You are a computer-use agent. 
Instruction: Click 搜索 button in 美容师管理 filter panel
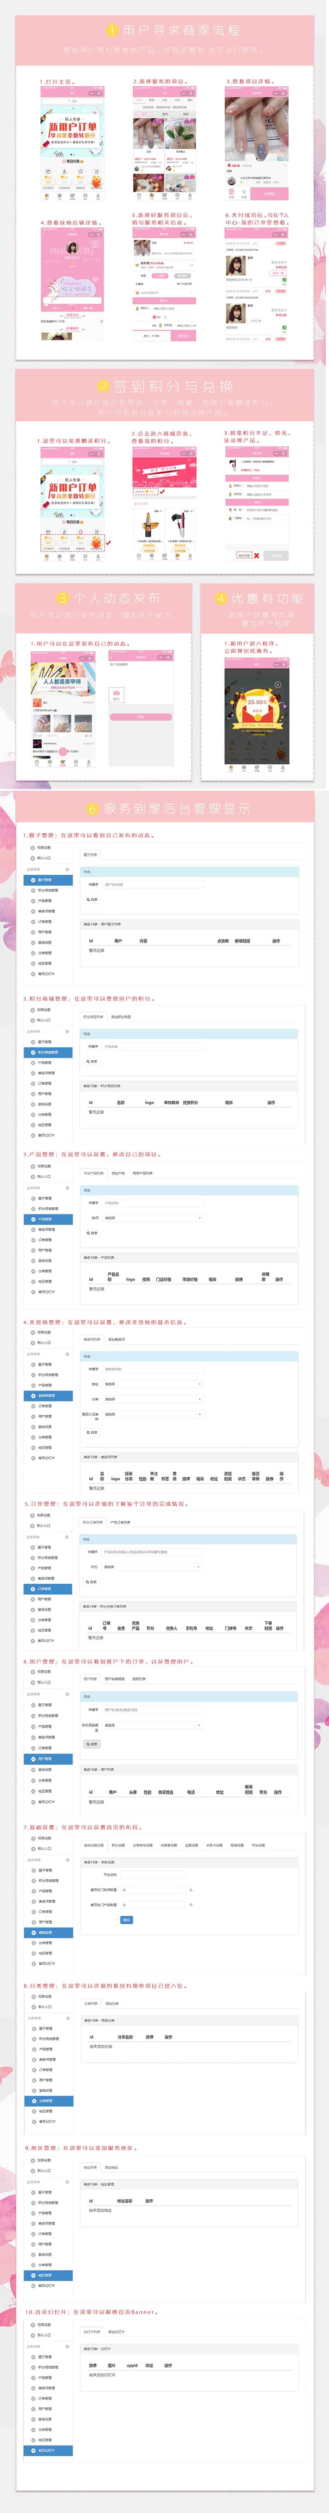point(91,1432)
